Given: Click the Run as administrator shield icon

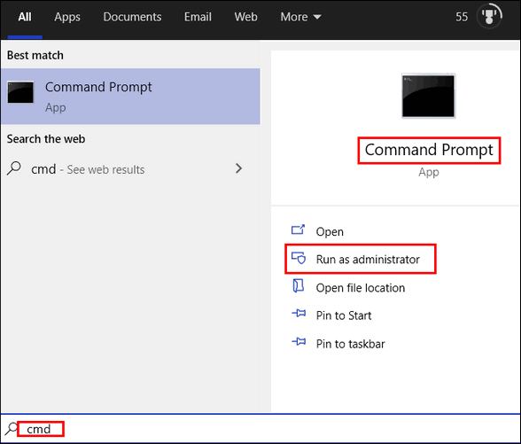Looking at the screenshot, I should [x=299, y=258].
